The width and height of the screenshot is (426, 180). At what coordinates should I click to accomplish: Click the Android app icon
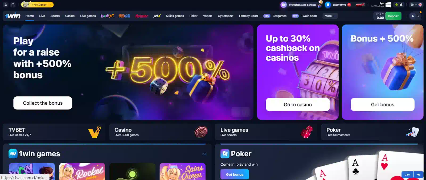(x=396, y=5)
